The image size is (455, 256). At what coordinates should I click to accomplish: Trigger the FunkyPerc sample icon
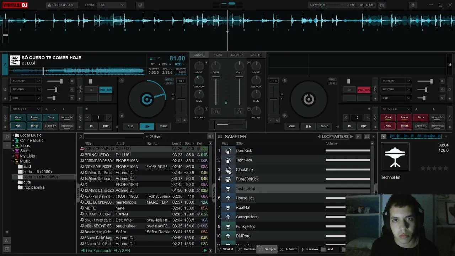pos(228,226)
